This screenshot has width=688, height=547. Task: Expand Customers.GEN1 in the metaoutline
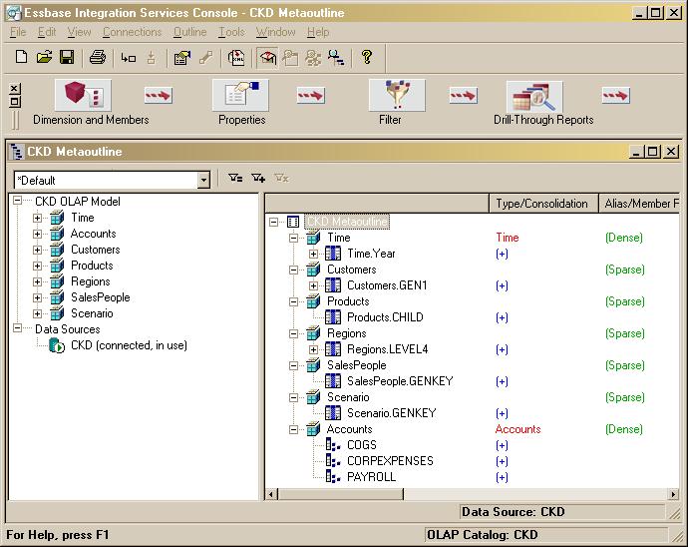click(313, 286)
